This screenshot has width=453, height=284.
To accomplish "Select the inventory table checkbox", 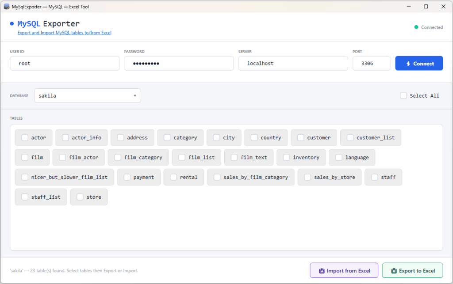I will point(287,157).
